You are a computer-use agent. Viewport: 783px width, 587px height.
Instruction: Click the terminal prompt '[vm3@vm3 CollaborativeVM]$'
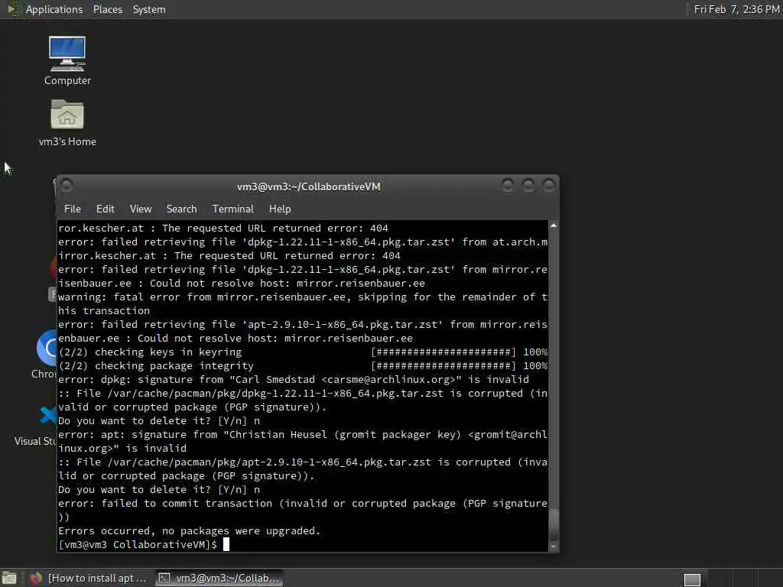(138, 544)
